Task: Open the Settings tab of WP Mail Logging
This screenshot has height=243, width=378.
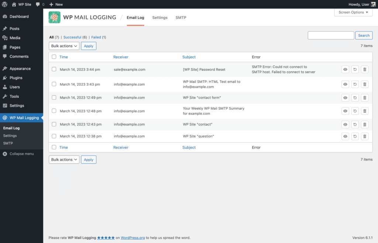Action: click(x=159, y=17)
